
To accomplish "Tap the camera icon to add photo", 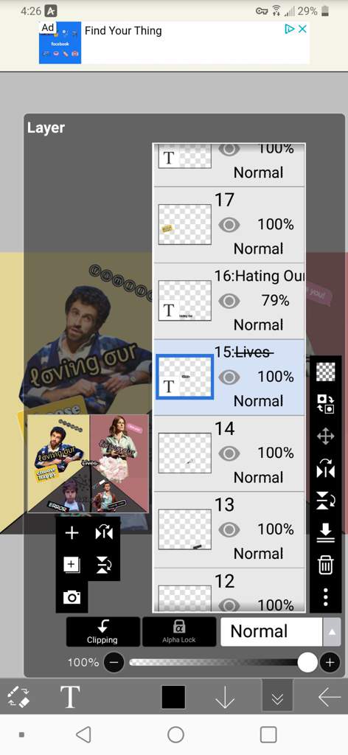I will click(x=72, y=597).
